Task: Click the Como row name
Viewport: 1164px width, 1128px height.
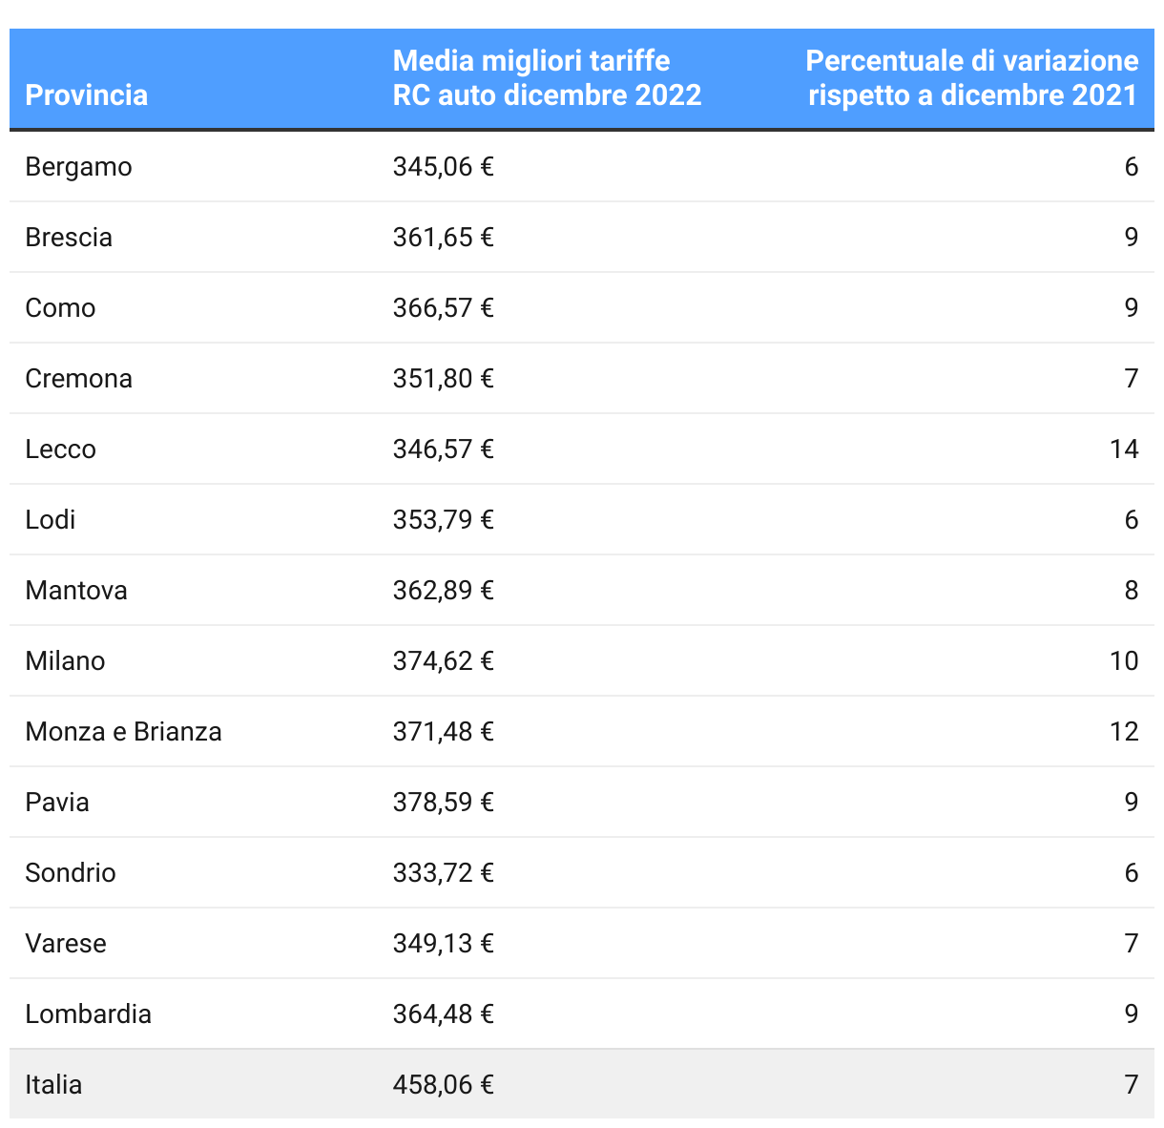Action: click(x=61, y=308)
